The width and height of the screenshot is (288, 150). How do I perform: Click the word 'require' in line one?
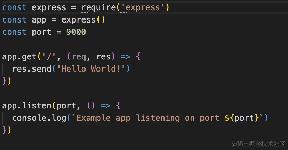(x=99, y=8)
